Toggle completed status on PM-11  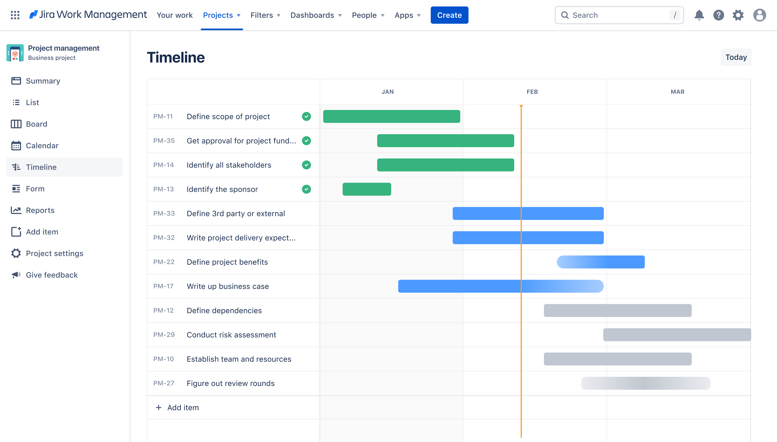coord(306,116)
